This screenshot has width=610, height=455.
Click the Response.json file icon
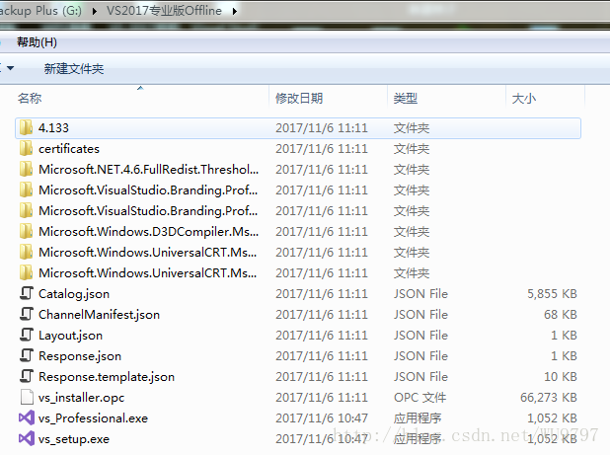point(27,356)
